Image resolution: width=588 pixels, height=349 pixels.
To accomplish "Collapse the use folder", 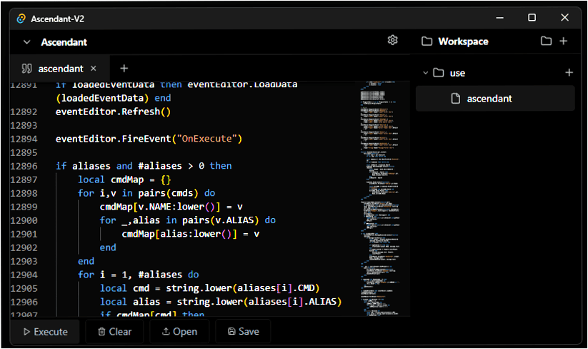I will pos(425,73).
